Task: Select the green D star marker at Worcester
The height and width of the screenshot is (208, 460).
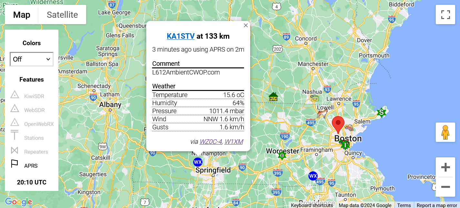Action: [282, 155]
